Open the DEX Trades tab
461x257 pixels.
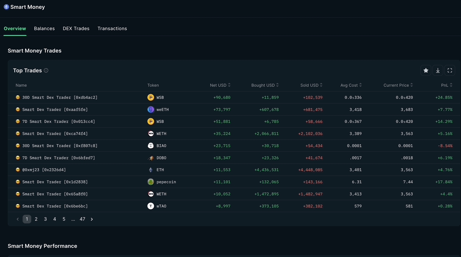click(x=76, y=29)
